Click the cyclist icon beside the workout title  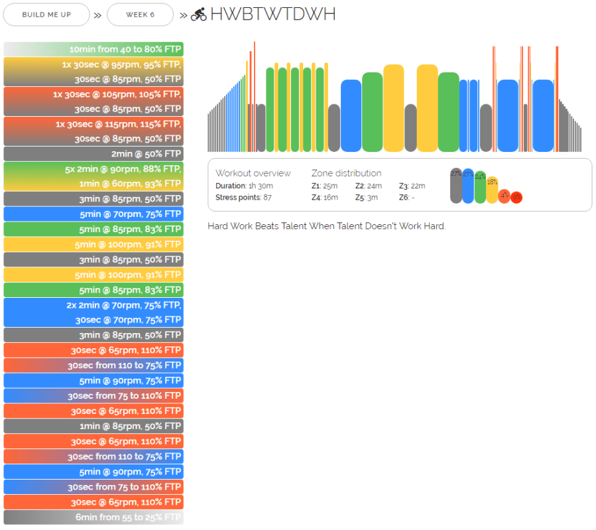click(x=199, y=15)
